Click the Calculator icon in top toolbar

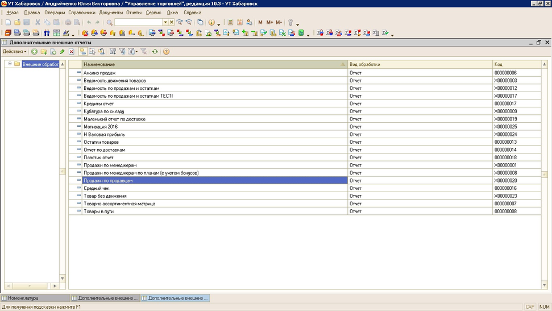231,22
